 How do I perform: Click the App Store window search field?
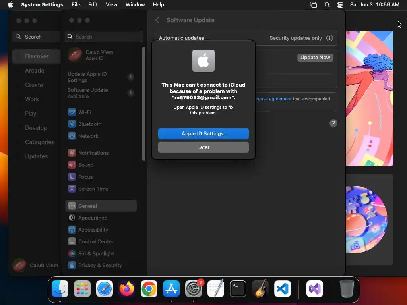coord(36,37)
